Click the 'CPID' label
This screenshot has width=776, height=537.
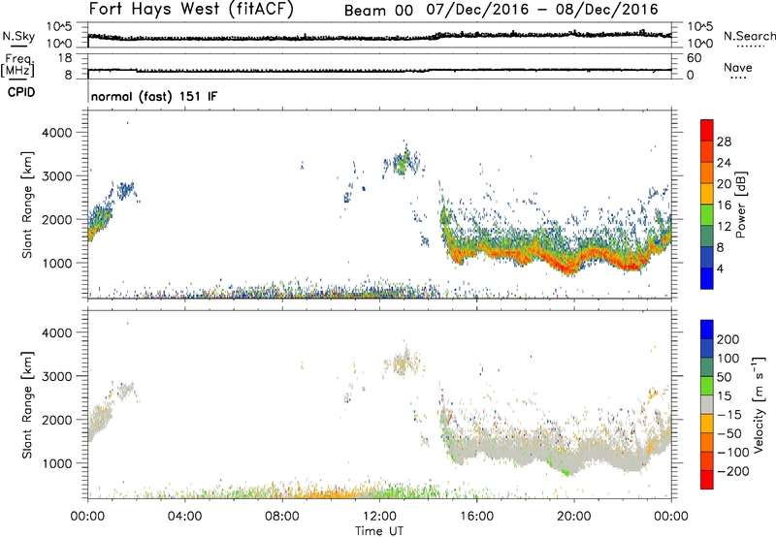[x=21, y=92]
